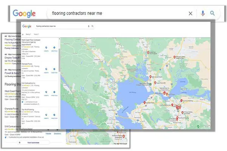Open the S W Contractors Inc listing in the map window
The image size is (227, 151).
28,83
